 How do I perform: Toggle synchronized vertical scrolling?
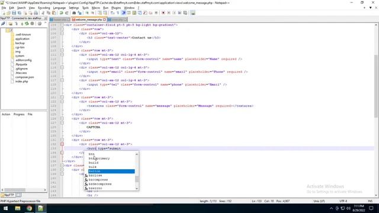[x=99, y=13]
